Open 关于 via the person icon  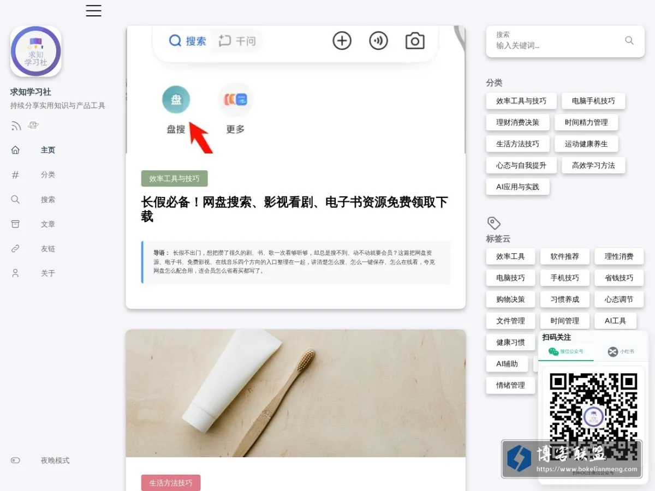tap(15, 273)
